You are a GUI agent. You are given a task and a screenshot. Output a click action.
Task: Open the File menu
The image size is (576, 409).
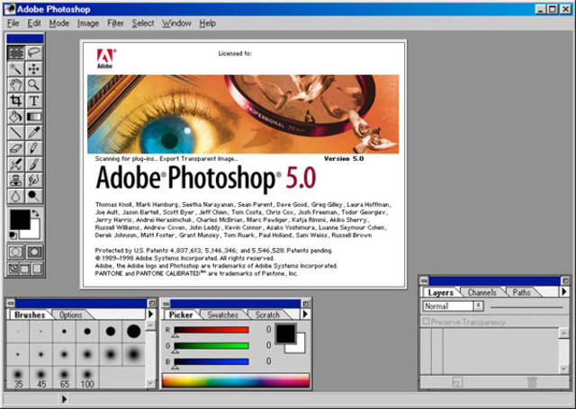coord(13,23)
